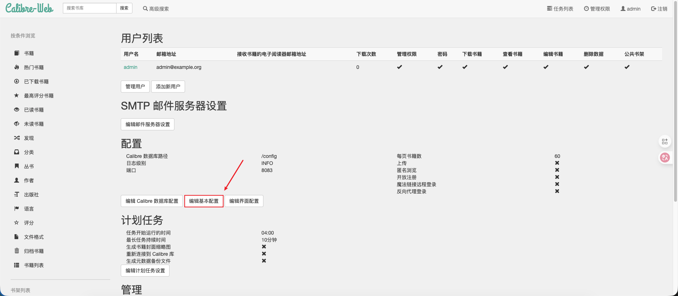
Task: Open the hot books flame icon
Action: coord(17,67)
